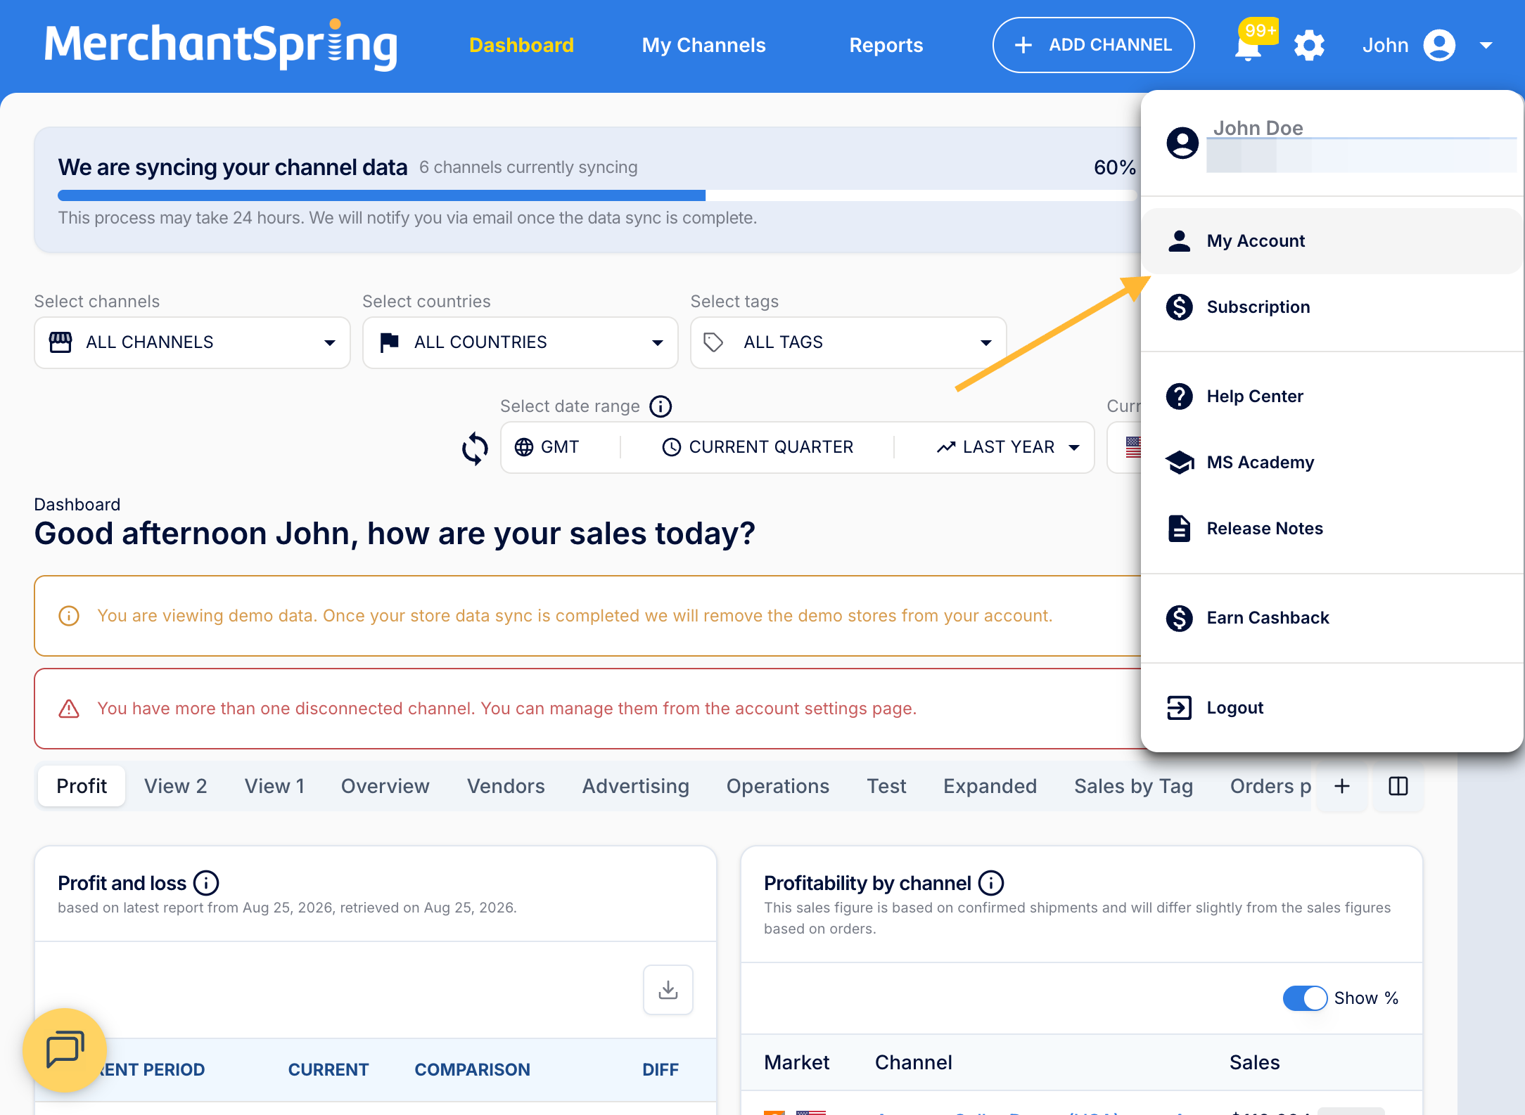Image resolution: width=1525 pixels, height=1115 pixels.
Task: Collapse the user menu caret next to John
Action: pyautogui.click(x=1486, y=46)
